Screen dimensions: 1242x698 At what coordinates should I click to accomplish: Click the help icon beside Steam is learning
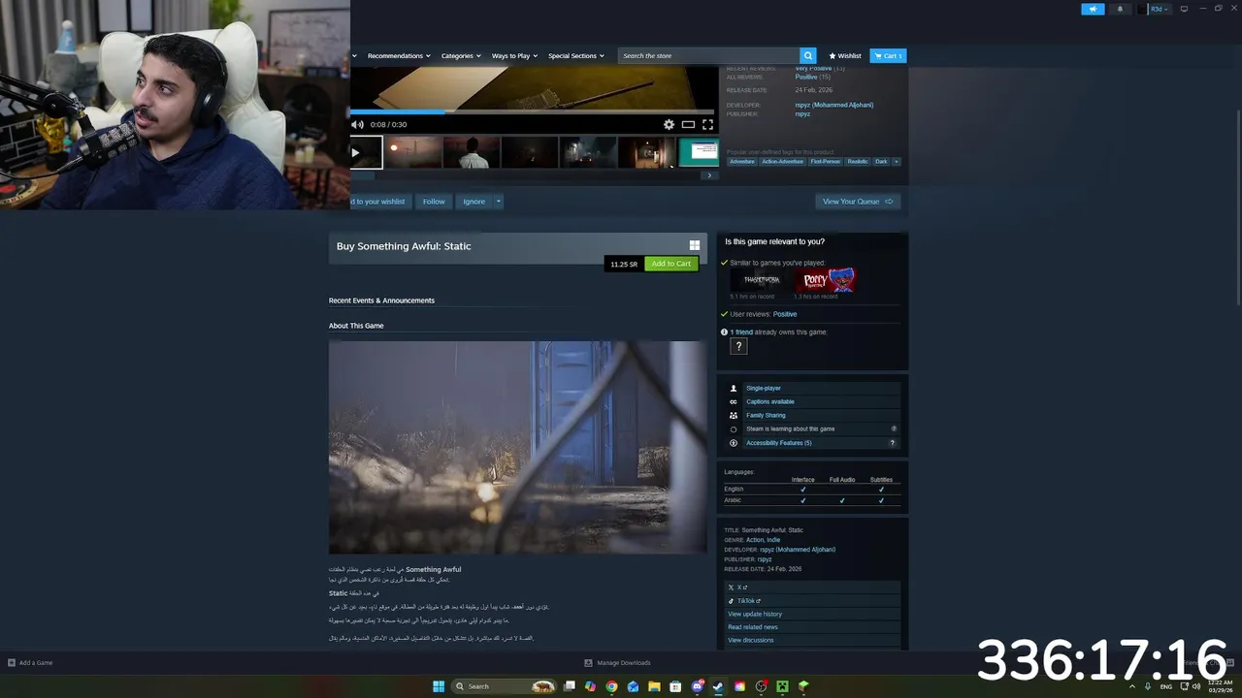(x=894, y=428)
